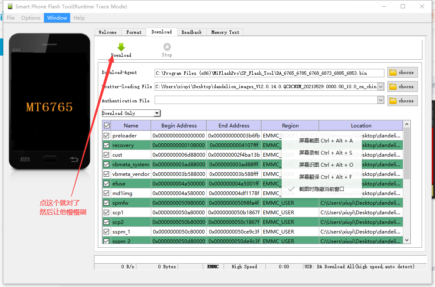Switch to the Readback tab
Image resolution: width=435 pixels, height=287 pixels.
click(192, 32)
